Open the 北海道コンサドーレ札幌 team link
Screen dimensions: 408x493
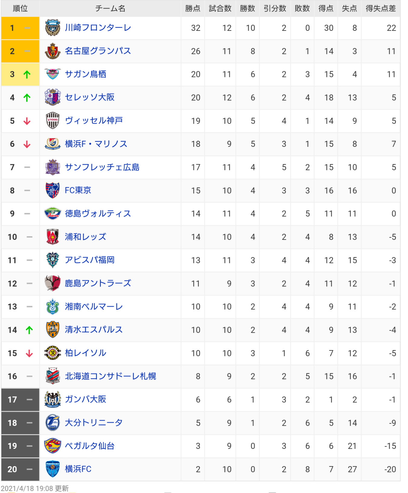[x=110, y=376]
